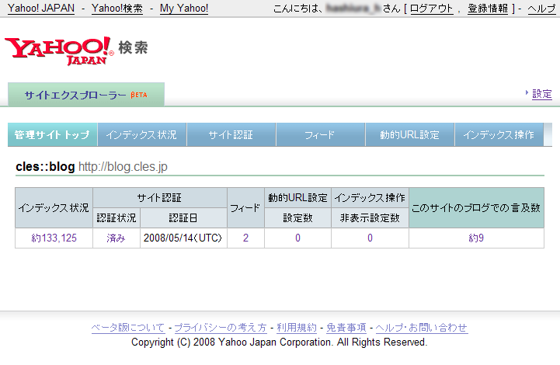This screenshot has height=365, width=560.
Task: Open the 設定 link
Action: click(x=541, y=94)
